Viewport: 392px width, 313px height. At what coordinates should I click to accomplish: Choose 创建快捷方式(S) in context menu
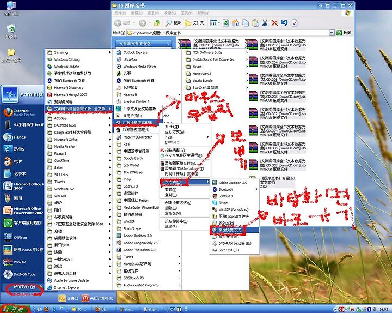(x=178, y=202)
